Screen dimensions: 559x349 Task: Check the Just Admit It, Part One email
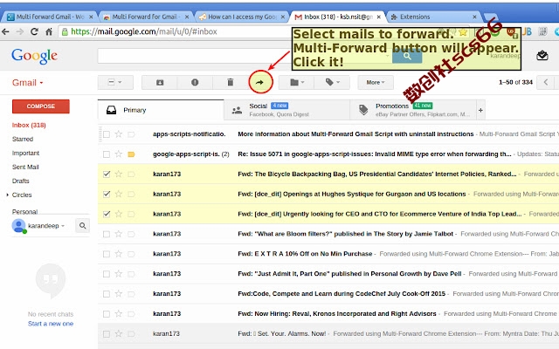coord(107,274)
